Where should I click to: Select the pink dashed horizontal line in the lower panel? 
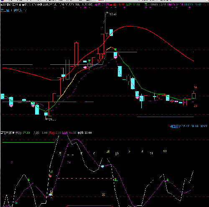pos(85,178)
